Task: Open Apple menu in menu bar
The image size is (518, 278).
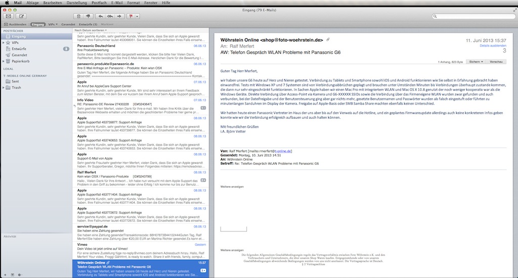Action: pyautogui.click(x=7, y=3)
